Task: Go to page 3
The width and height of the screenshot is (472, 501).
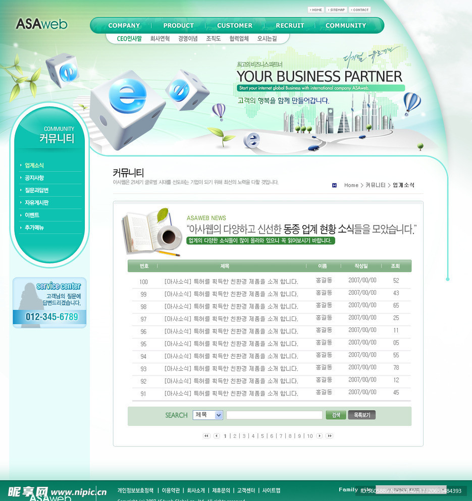Action: click(244, 436)
